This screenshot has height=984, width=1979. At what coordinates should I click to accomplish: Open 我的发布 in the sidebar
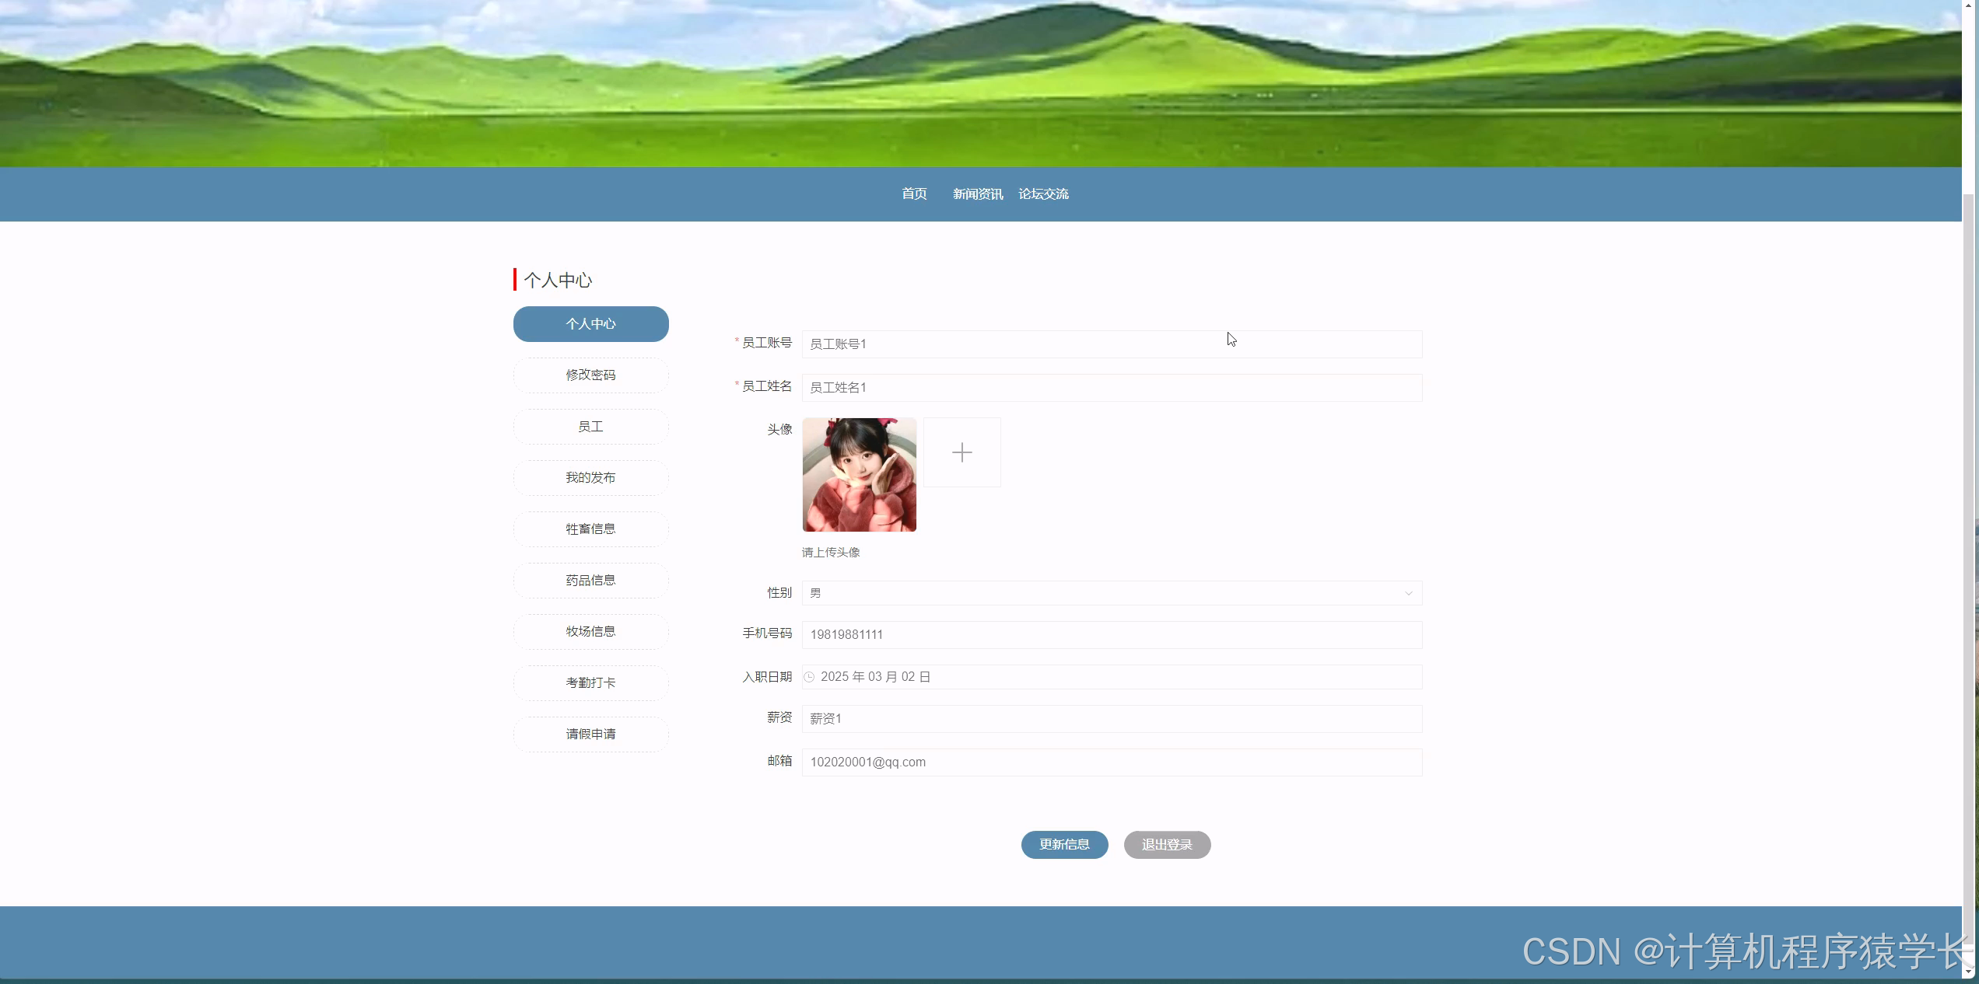click(590, 477)
